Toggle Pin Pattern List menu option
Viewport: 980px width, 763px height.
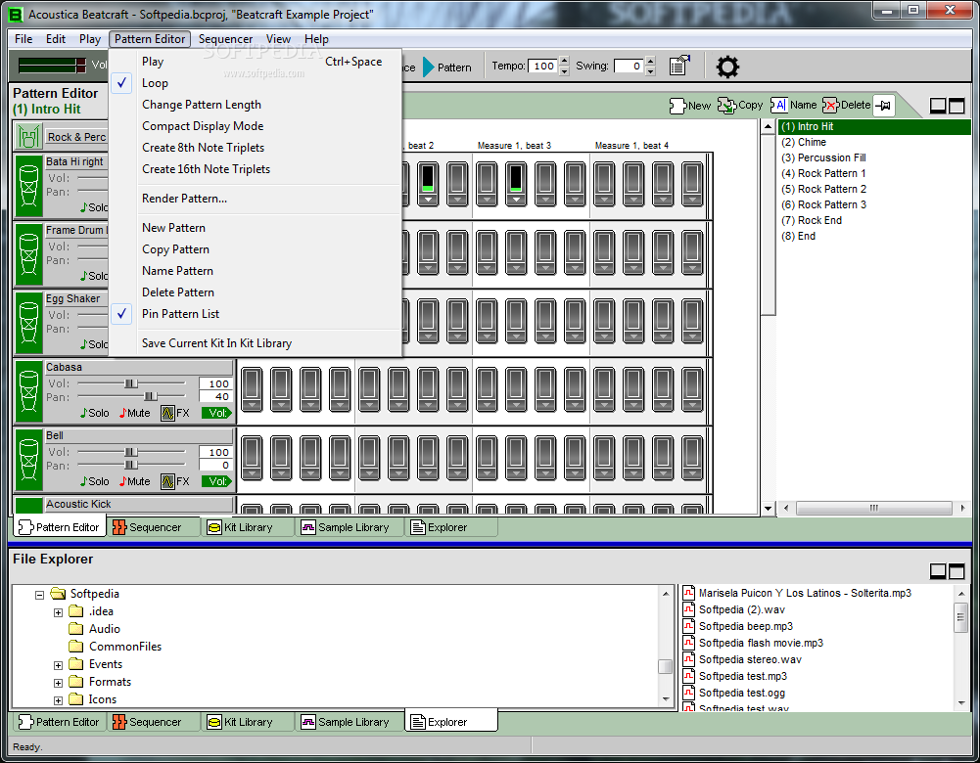[x=180, y=314]
